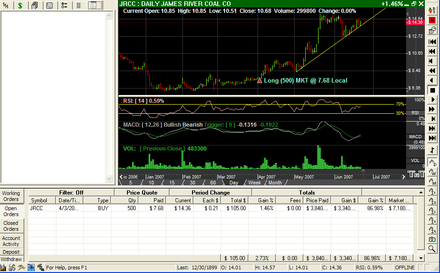
Task: Select the Month timeframe tab
Action: point(275,183)
